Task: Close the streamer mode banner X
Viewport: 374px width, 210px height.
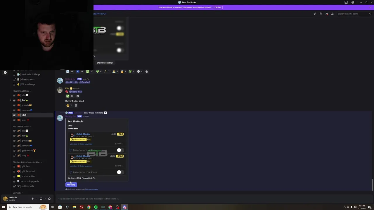Action: click(370, 7)
